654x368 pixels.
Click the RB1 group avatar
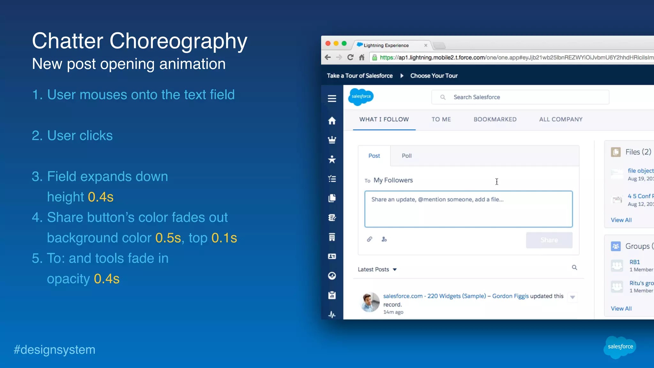617,265
